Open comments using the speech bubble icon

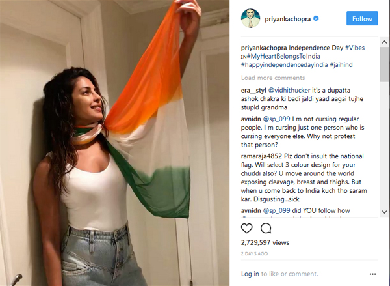tap(266, 228)
